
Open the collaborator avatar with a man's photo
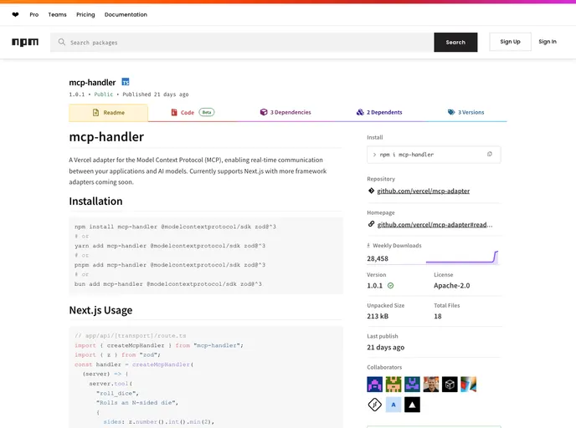pos(431,385)
